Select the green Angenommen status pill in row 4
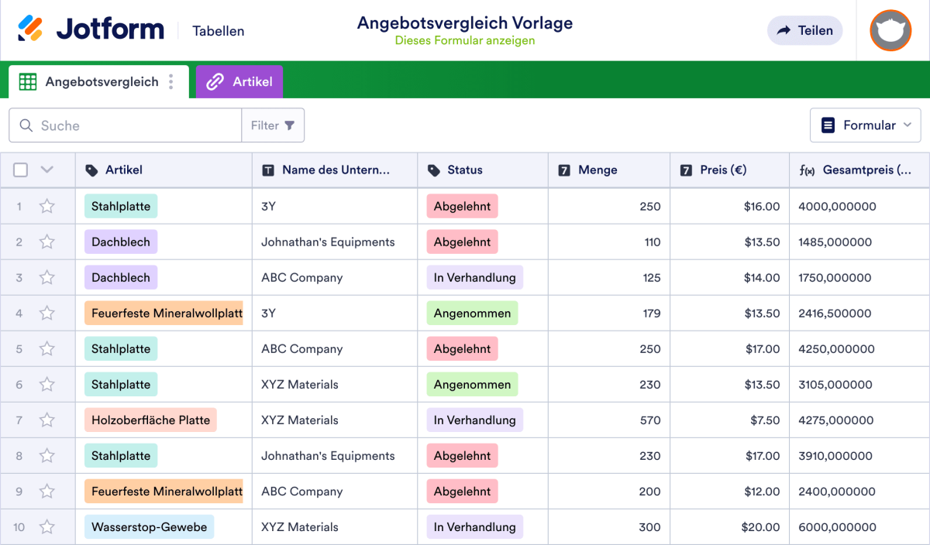The width and height of the screenshot is (930, 545). tap(471, 313)
